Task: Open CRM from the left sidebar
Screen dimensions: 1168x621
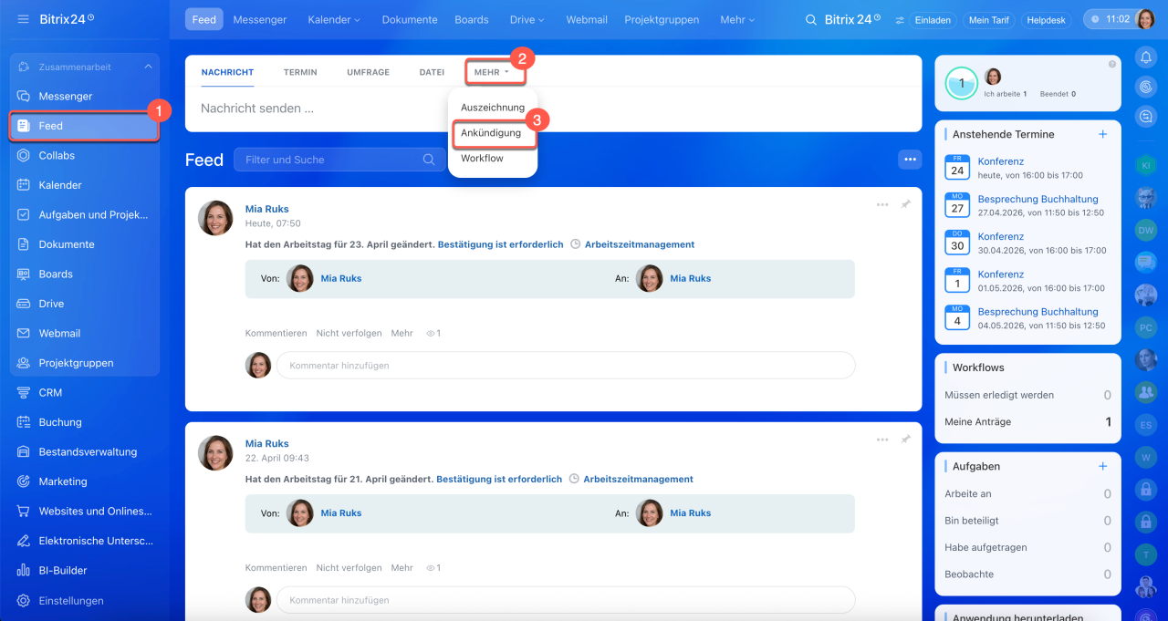Action: point(50,392)
